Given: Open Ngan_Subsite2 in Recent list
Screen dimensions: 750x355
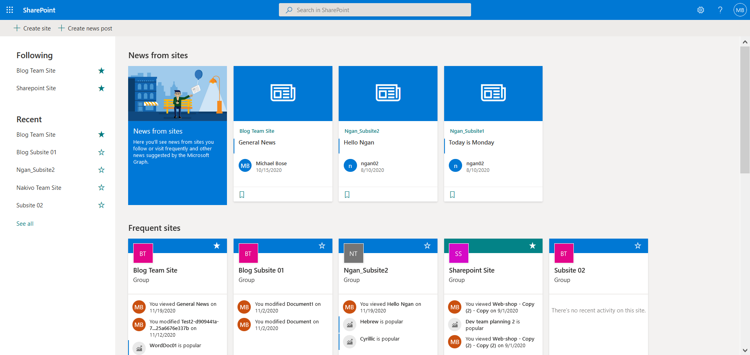Looking at the screenshot, I should pyautogui.click(x=36, y=170).
